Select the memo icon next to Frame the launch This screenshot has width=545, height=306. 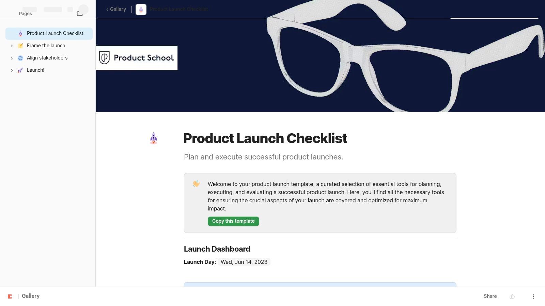20,45
